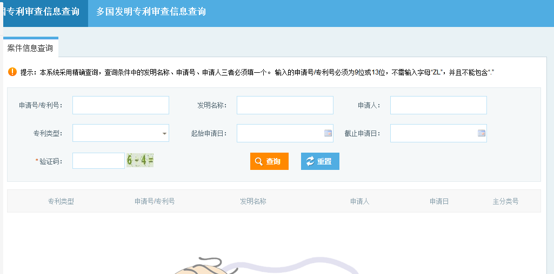Screen dimensions: 554x274
Task: Click the 截止申请日 date field
Action: point(433,133)
